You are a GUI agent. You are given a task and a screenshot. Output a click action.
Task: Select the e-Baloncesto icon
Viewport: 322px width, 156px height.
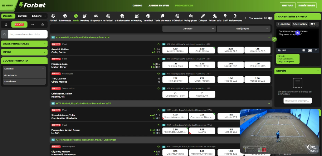(122, 18)
